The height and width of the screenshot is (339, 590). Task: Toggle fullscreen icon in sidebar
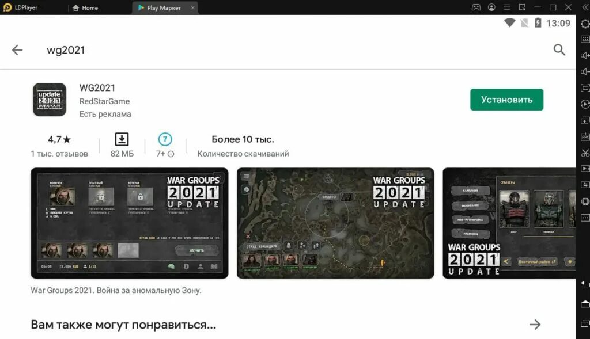tap(585, 88)
